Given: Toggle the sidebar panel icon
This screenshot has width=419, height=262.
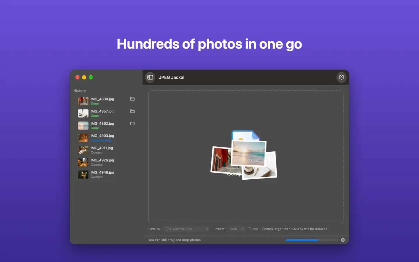Looking at the screenshot, I should point(150,77).
